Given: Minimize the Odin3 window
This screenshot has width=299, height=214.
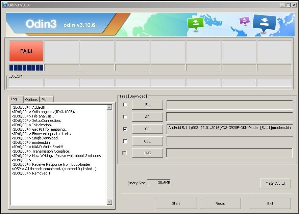Looking at the screenshot, I should tap(282, 5).
